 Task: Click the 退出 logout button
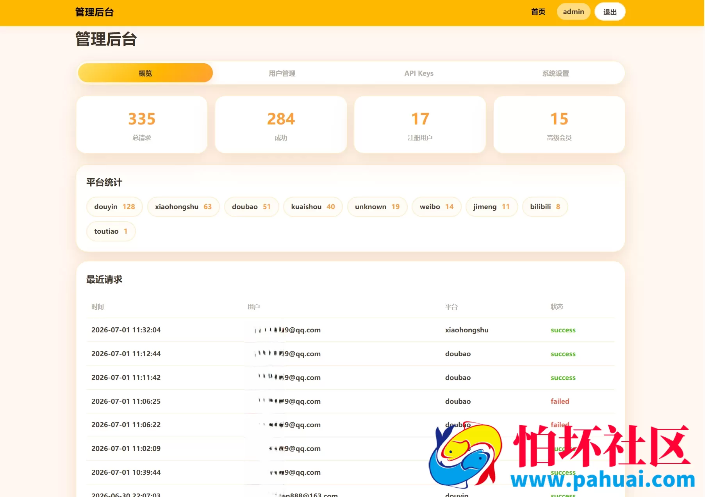(x=610, y=12)
